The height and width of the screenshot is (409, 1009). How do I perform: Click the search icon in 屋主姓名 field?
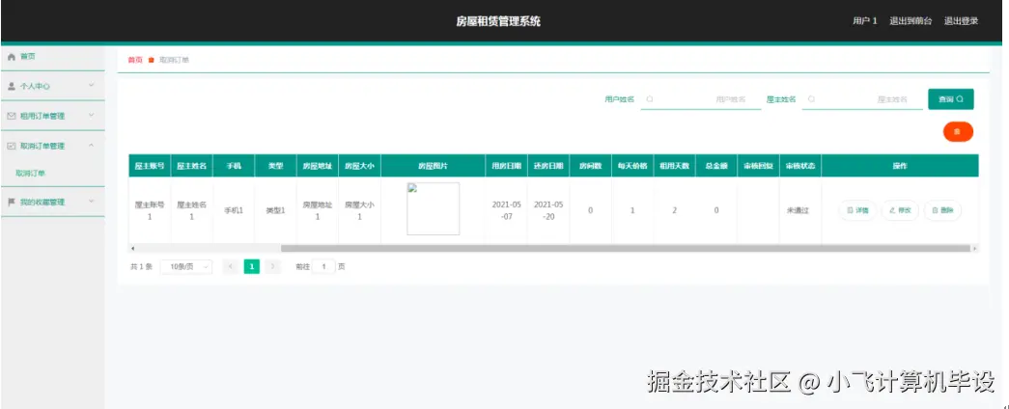(811, 99)
